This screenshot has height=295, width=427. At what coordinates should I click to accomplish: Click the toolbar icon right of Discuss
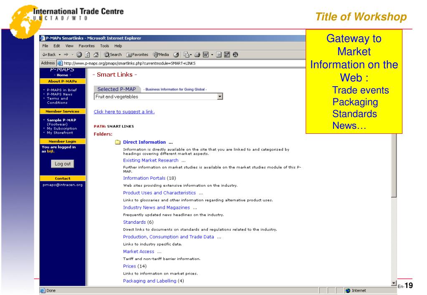(227, 55)
